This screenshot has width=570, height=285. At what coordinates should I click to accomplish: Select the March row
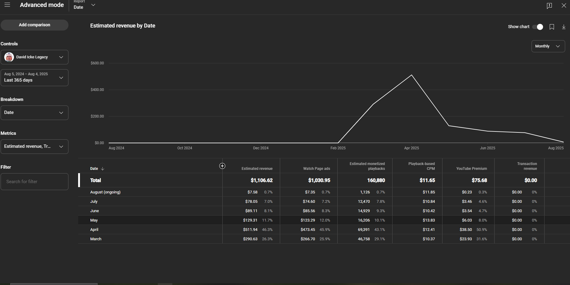tap(324, 239)
